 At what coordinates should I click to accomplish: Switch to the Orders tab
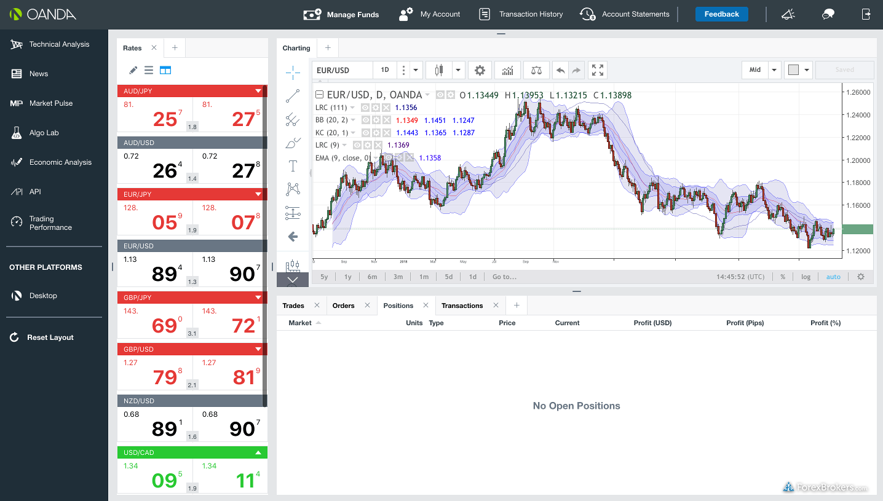[x=343, y=306]
